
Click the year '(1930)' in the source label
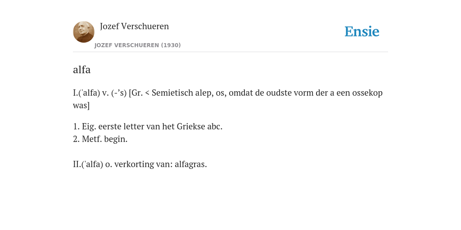[171, 45]
